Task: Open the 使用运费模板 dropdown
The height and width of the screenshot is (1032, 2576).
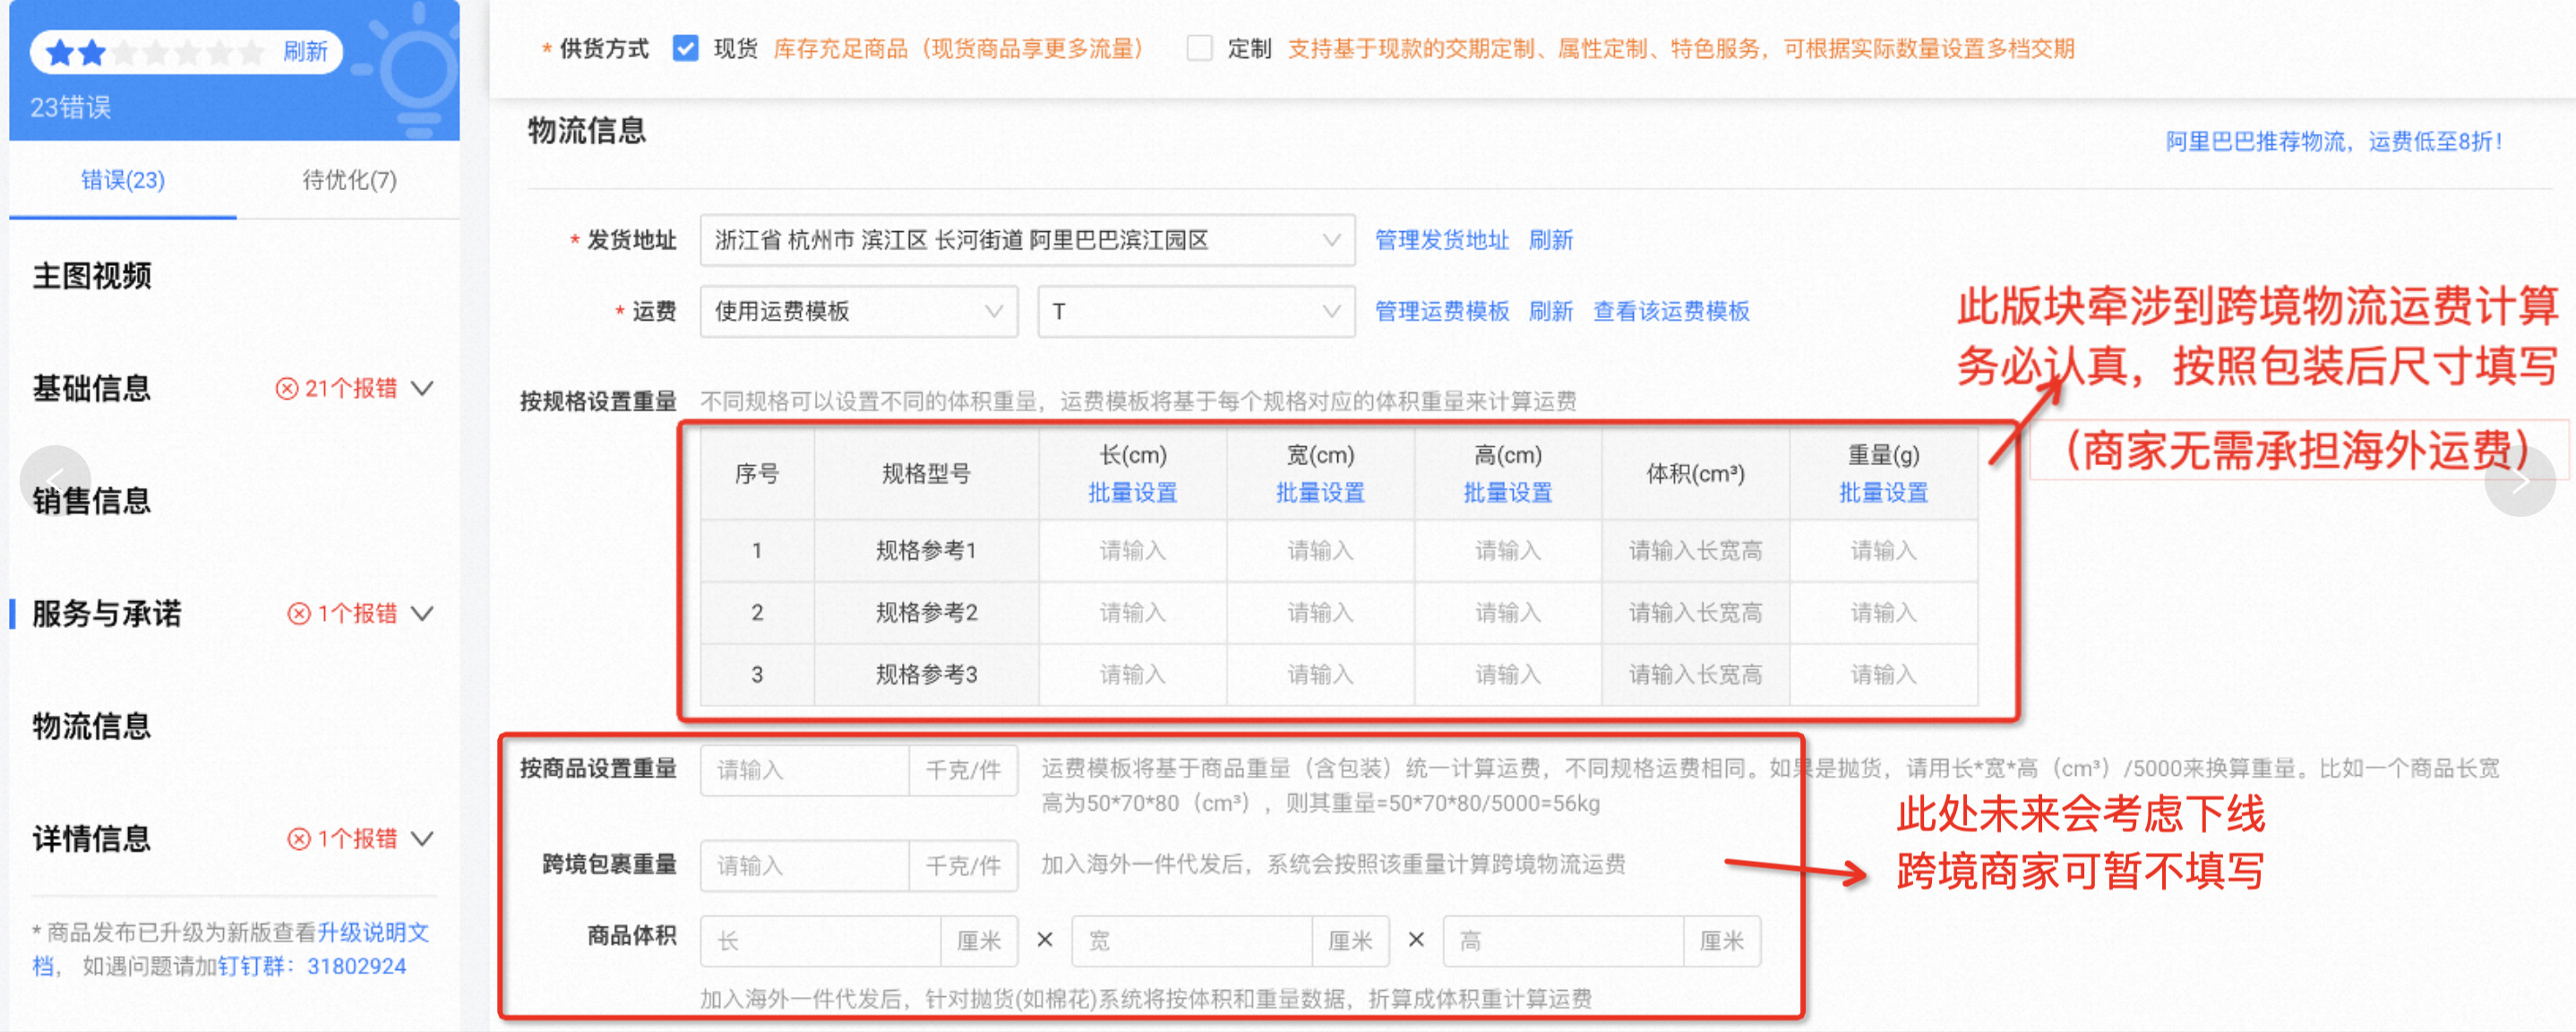Action: point(858,312)
